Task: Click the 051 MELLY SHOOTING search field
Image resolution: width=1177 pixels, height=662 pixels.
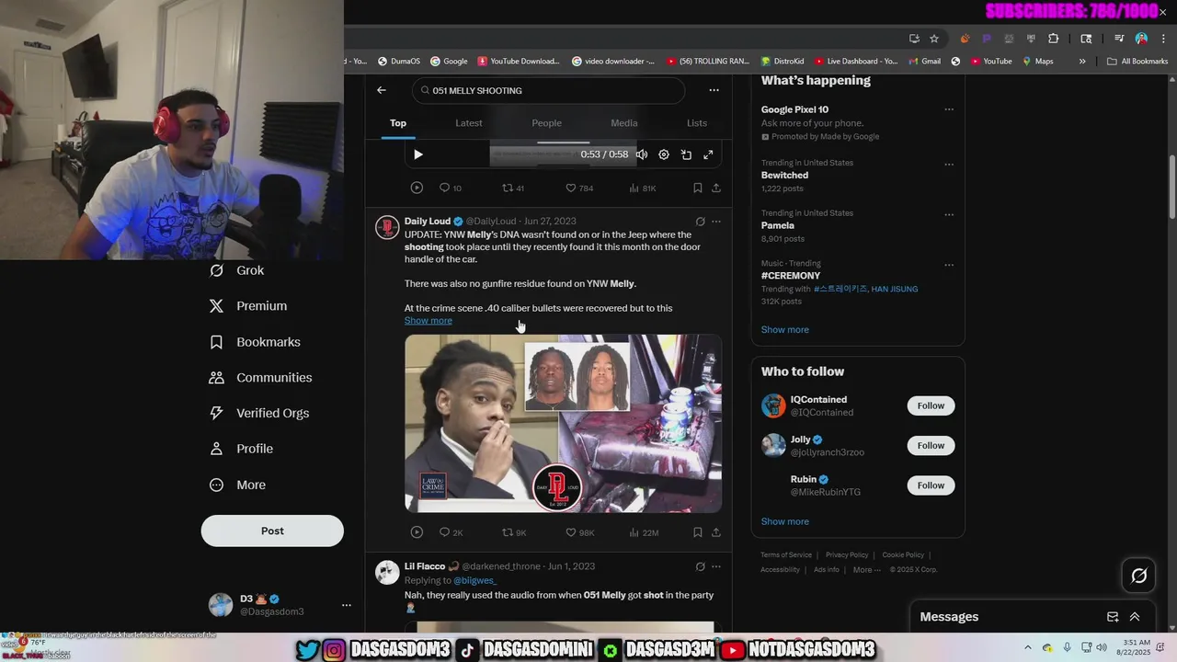Action: coord(549,90)
